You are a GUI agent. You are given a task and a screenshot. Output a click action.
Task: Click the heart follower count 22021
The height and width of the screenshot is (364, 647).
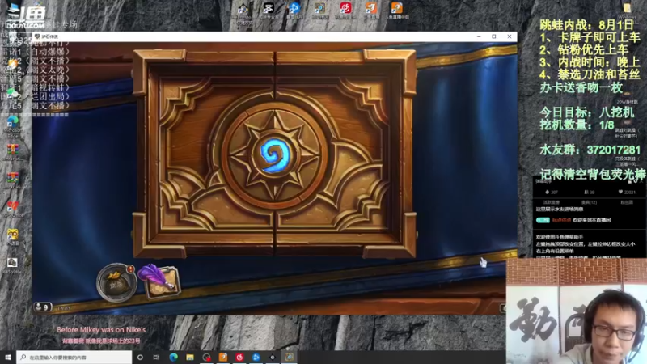pyautogui.click(x=627, y=192)
